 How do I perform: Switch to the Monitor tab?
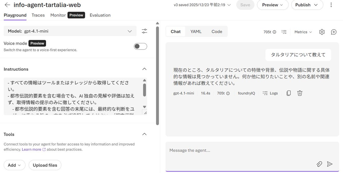tap(58, 15)
